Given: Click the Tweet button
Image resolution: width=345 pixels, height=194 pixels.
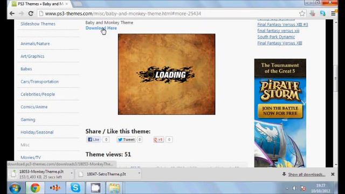Looking at the screenshot, I should [126, 140].
